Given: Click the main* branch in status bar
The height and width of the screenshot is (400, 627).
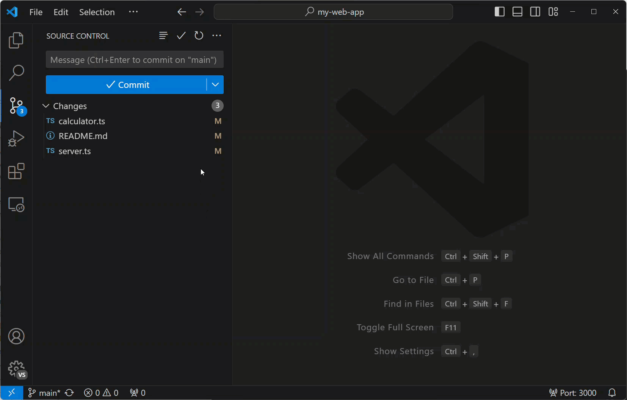Looking at the screenshot, I should pyautogui.click(x=45, y=393).
